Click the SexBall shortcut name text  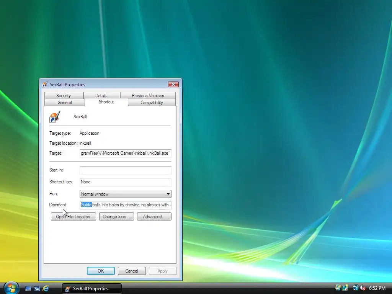pos(80,117)
